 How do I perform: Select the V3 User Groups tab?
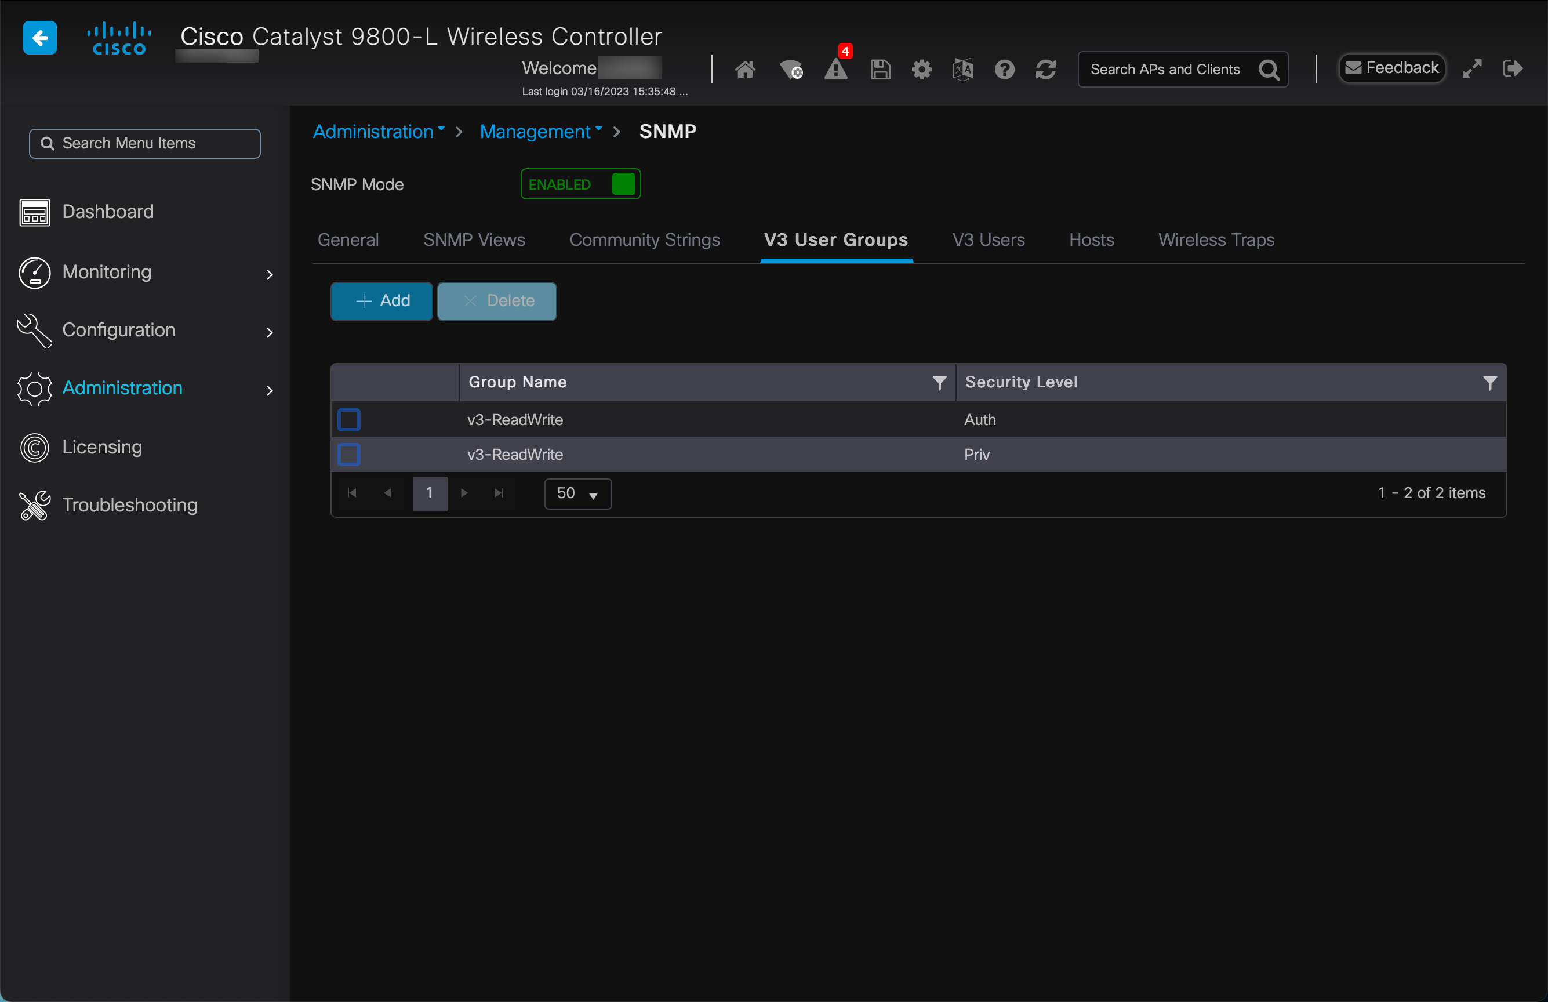click(x=836, y=240)
